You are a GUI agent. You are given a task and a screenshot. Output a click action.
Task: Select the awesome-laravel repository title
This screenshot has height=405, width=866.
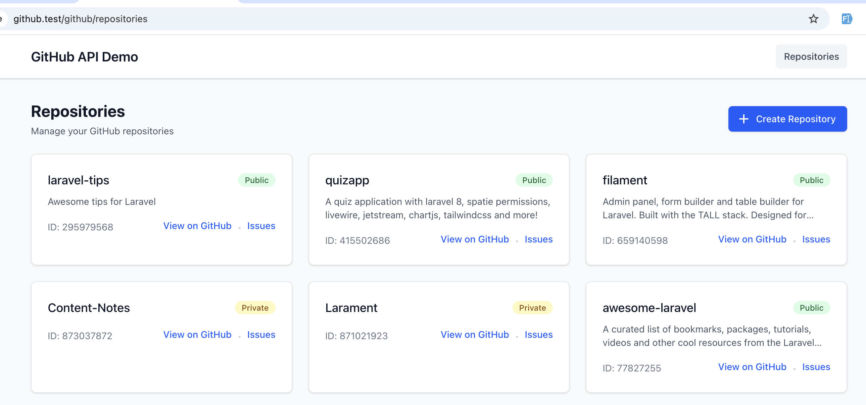649,308
